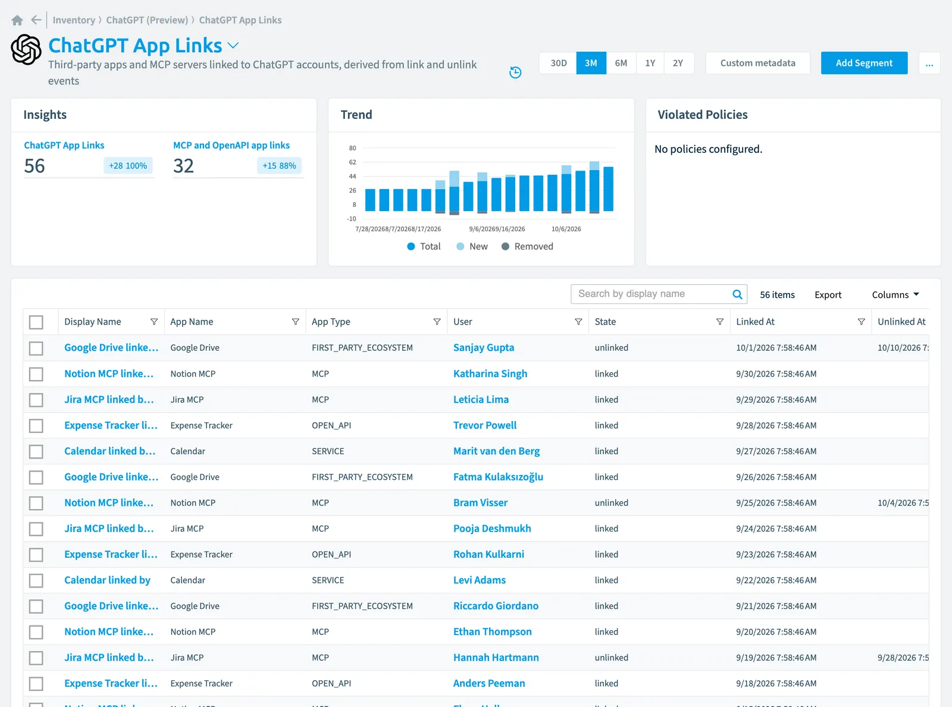Click the search magnifier icon
This screenshot has height=707, width=952.
(x=737, y=294)
